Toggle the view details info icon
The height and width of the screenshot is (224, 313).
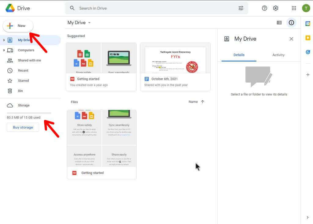click(291, 23)
